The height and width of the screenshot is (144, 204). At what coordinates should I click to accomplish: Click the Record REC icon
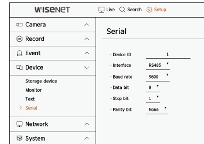click(x=19, y=39)
